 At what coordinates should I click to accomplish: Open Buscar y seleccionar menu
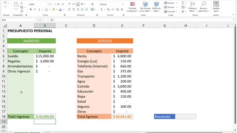pos(203,7)
